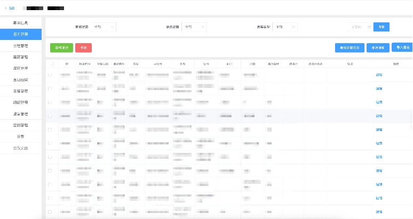Screen dimensions: 413x219
Task: Select the highlighted 报名管理 sidebar item
Action: 21,34
